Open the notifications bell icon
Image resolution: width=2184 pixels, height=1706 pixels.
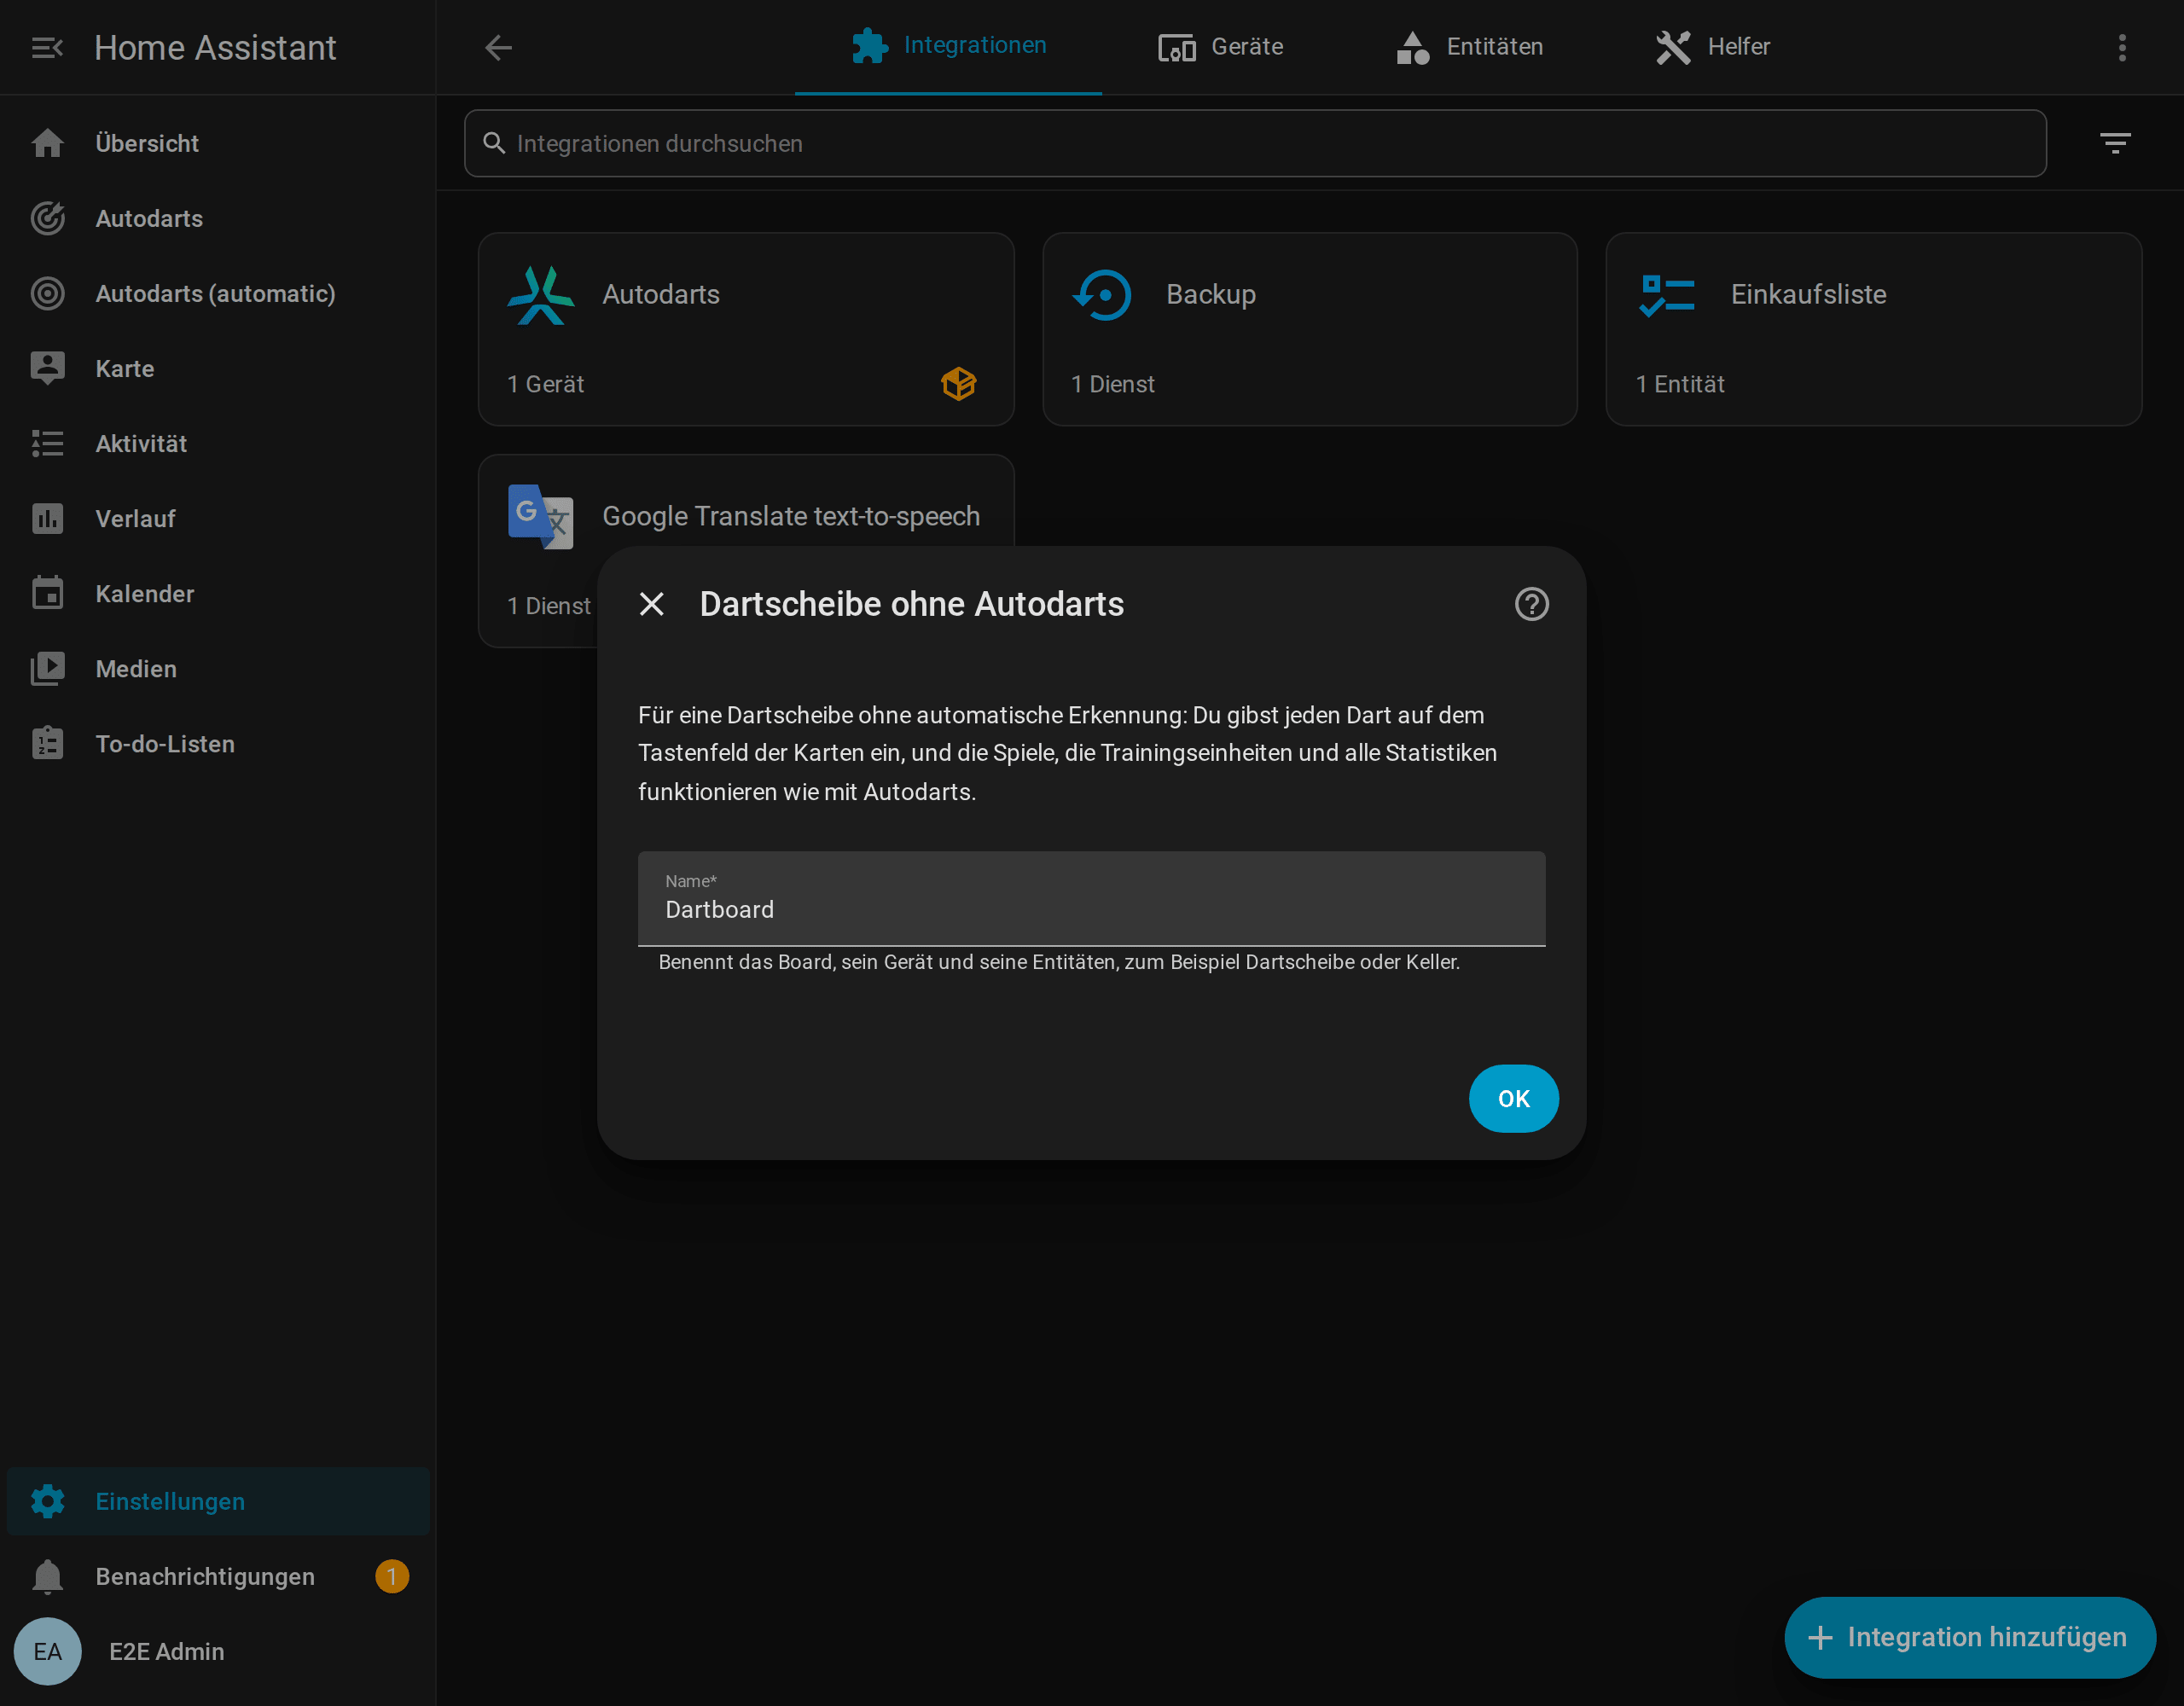click(x=47, y=1577)
